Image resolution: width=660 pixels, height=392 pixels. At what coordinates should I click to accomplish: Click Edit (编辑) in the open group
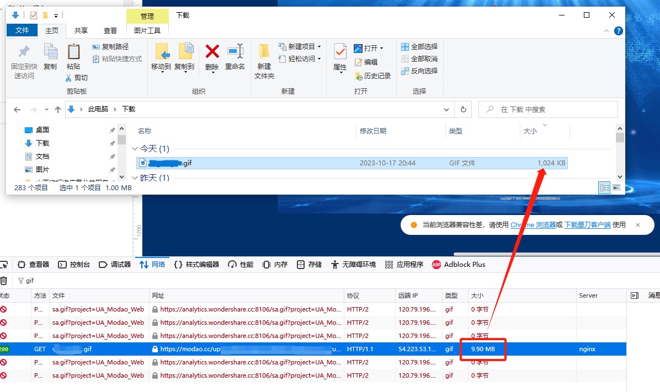tap(366, 62)
